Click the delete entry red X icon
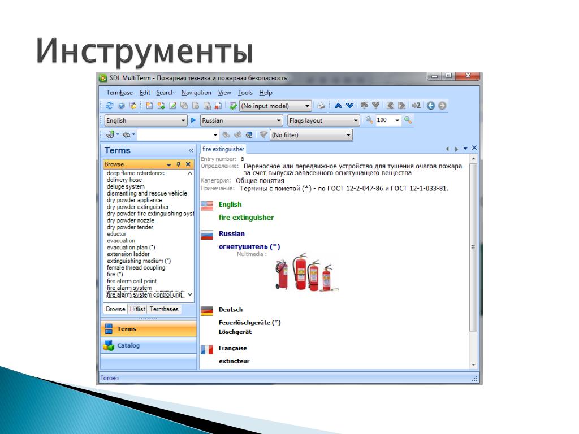Image resolution: width=579 pixels, height=434 pixels. coord(218,106)
